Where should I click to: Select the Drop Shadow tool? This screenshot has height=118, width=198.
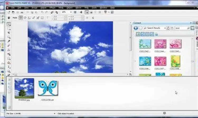click(9, 72)
